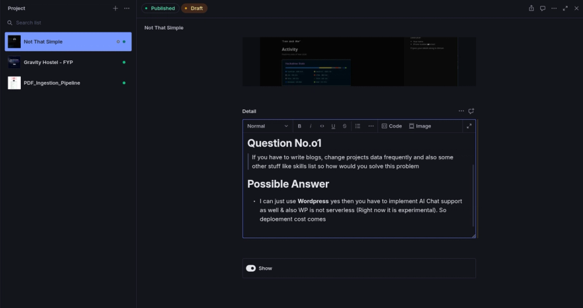Close the document pane

tap(577, 8)
